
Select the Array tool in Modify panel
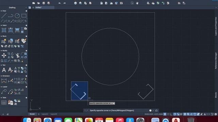pos(26,54)
